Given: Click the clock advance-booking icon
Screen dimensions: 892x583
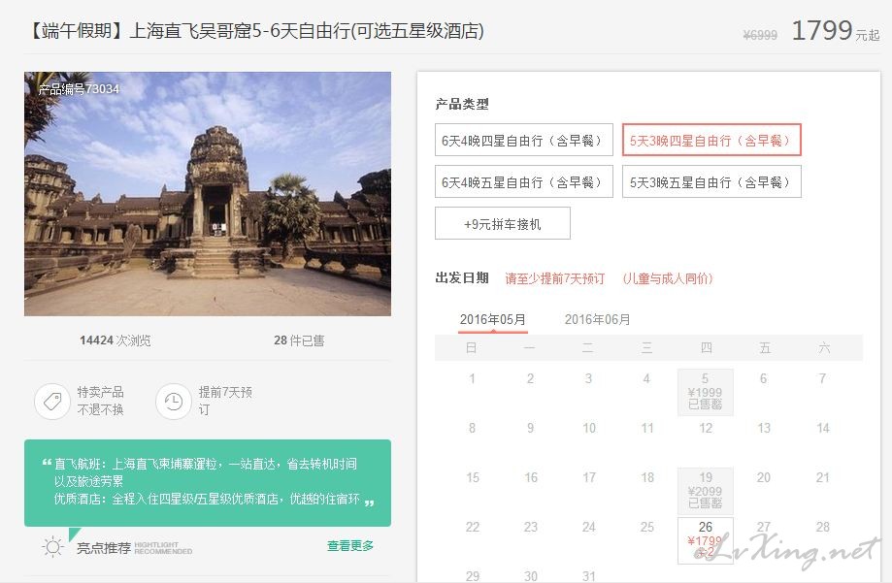Looking at the screenshot, I should click(x=174, y=401).
